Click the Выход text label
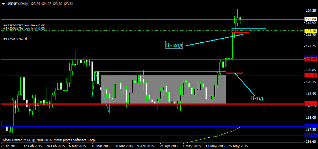This screenshot has width=318, height=149. tap(174, 45)
